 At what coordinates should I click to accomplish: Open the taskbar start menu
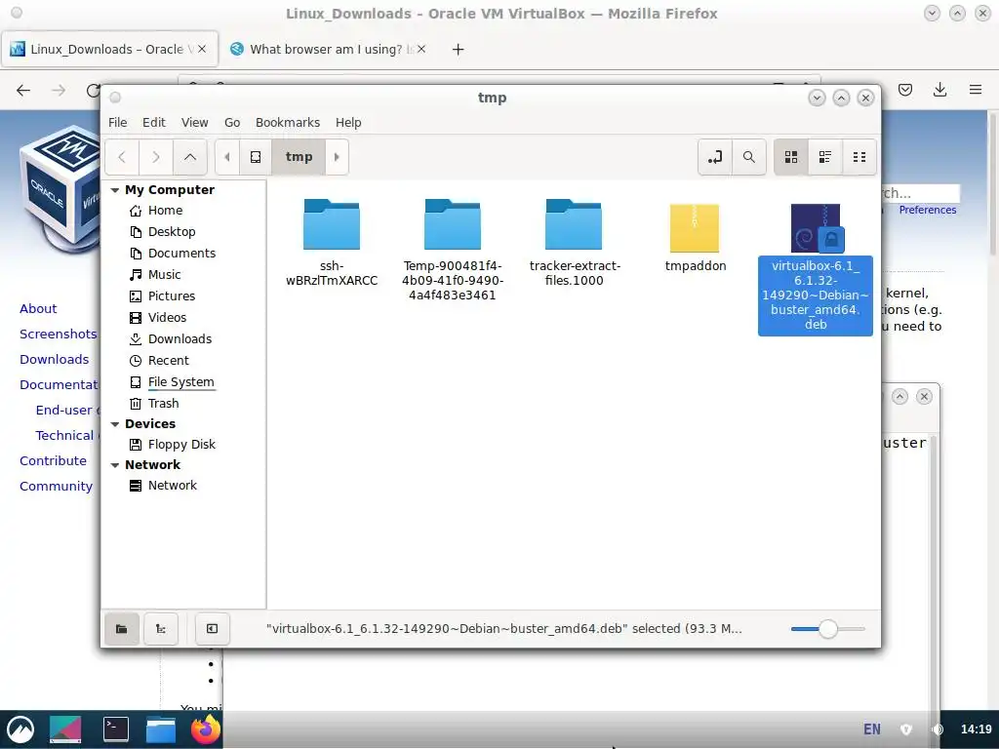pyautogui.click(x=20, y=729)
